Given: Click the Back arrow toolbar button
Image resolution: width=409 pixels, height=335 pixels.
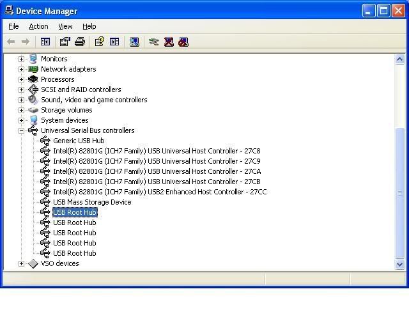Looking at the screenshot, I should pos(11,42).
